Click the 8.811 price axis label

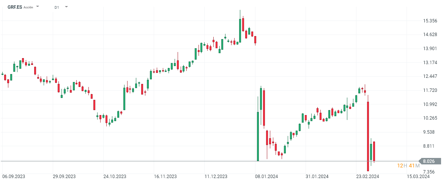point(430,146)
